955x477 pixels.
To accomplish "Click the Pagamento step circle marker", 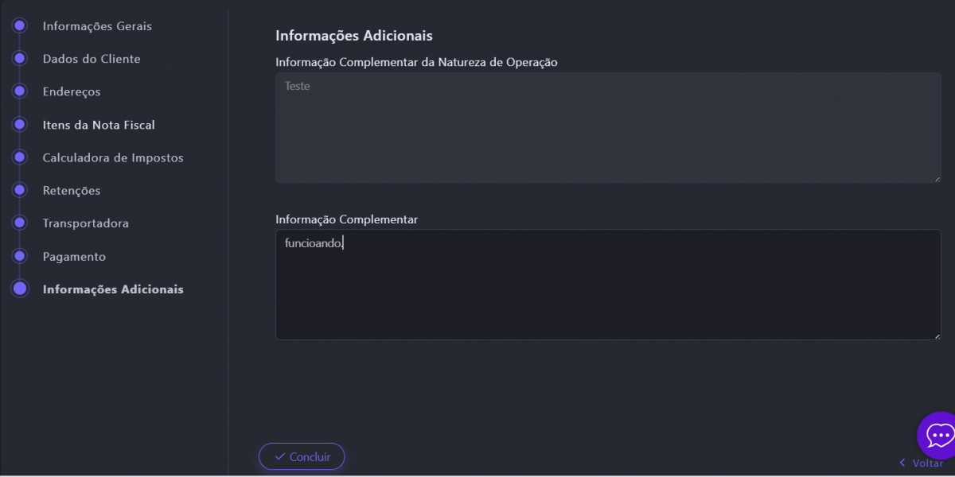I will [x=20, y=257].
